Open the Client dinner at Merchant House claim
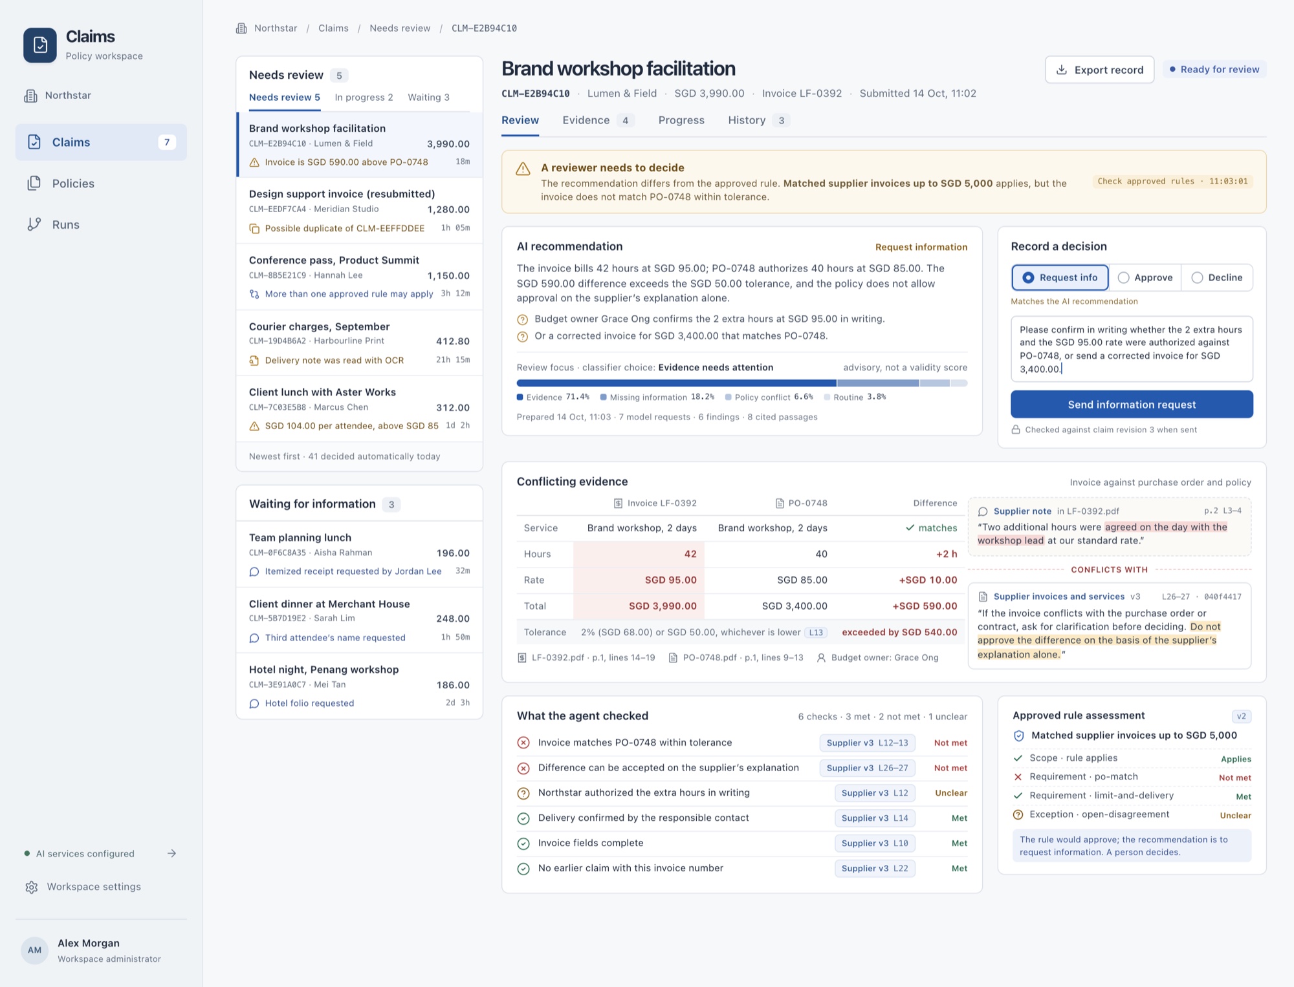This screenshot has width=1294, height=987. [360, 621]
